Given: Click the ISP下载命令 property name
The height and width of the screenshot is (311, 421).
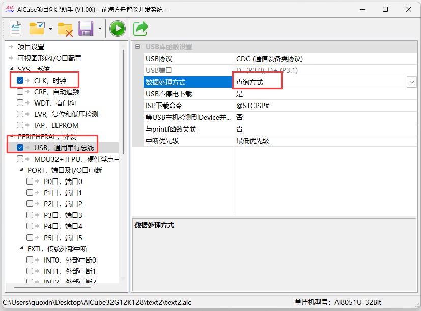Looking at the screenshot, I should pyautogui.click(x=164, y=106).
